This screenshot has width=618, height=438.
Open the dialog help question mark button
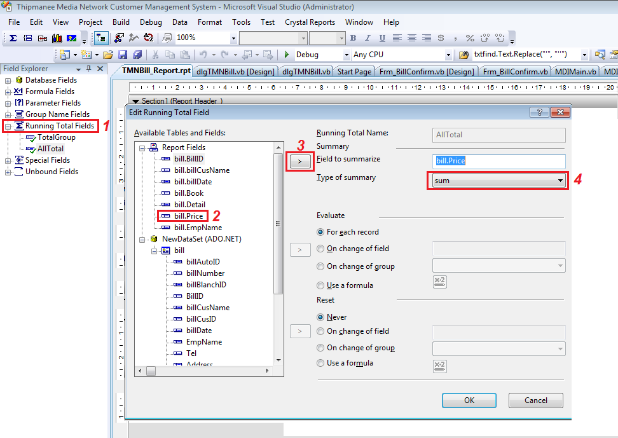540,113
